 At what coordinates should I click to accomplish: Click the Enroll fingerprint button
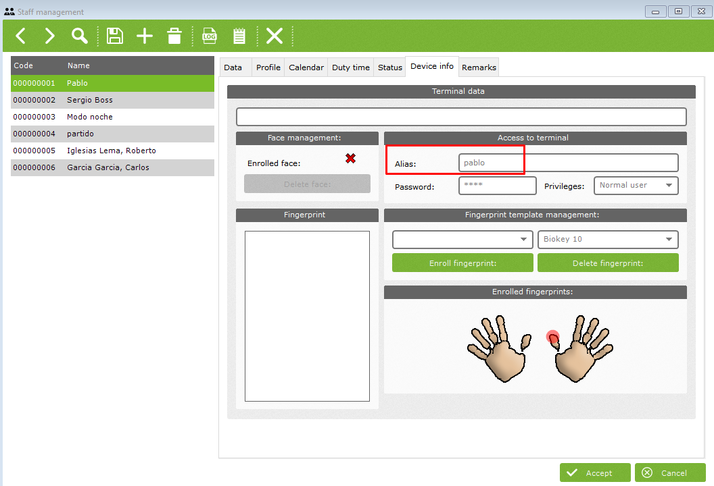(x=462, y=263)
